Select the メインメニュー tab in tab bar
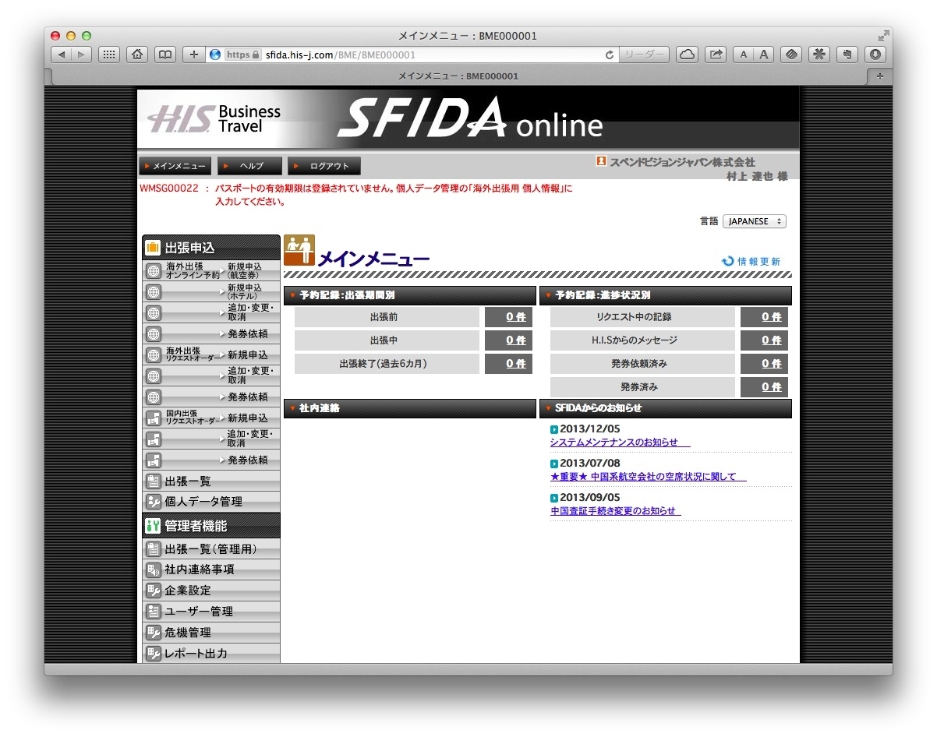The width and height of the screenshot is (937, 737). 458,76
